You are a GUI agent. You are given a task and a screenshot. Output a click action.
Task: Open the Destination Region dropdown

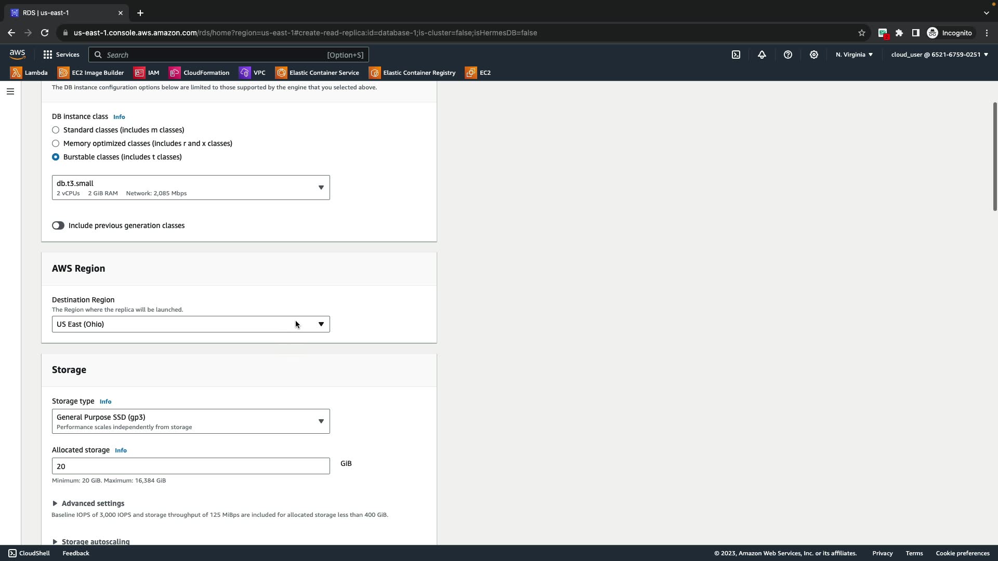tap(190, 324)
